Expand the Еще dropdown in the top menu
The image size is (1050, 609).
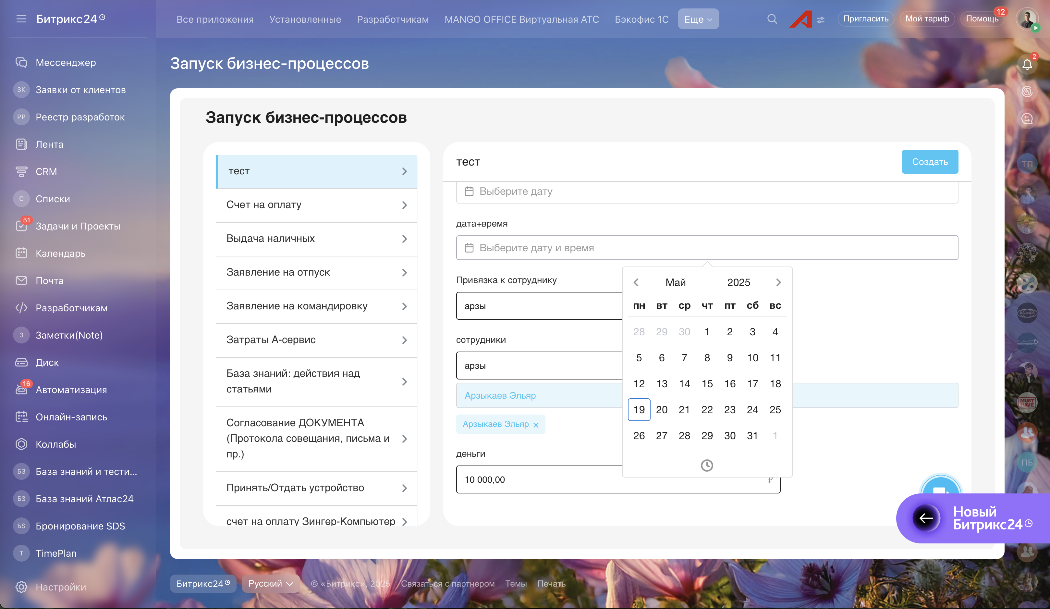coord(698,19)
